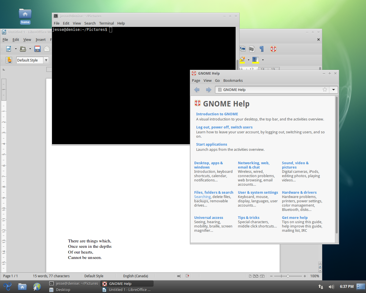Click the Data Sources icon in LibreOffice toolbar
The image size is (366, 293).
[x=252, y=49]
